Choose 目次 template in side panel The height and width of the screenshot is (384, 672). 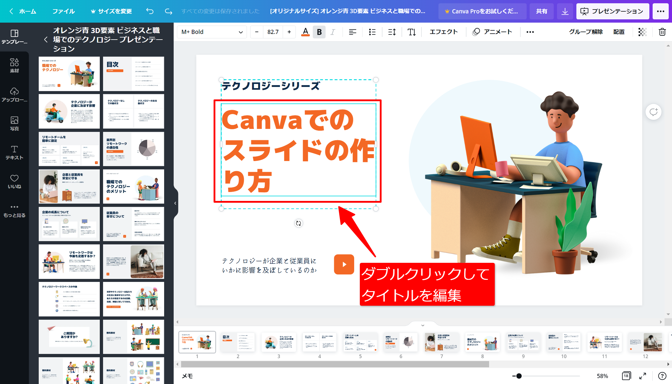pyautogui.click(x=133, y=74)
